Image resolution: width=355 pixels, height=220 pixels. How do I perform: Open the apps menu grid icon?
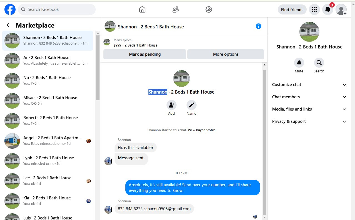(314, 9)
